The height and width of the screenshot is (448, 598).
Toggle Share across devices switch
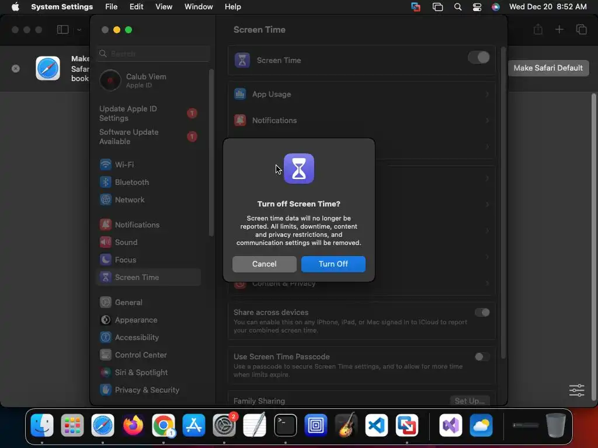pyautogui.click(x=482, y=313)
